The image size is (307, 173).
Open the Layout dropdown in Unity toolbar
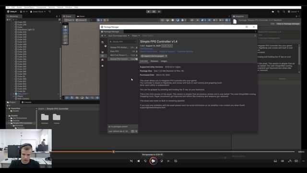pyautogui.click(x=293, y=12)
